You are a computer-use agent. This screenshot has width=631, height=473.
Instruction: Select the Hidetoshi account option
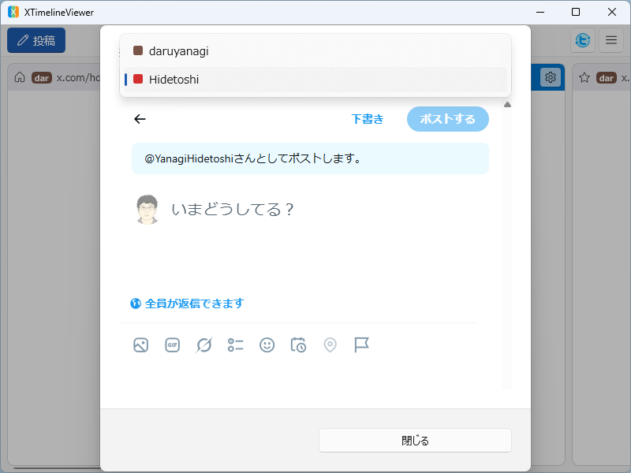[315, 80]
